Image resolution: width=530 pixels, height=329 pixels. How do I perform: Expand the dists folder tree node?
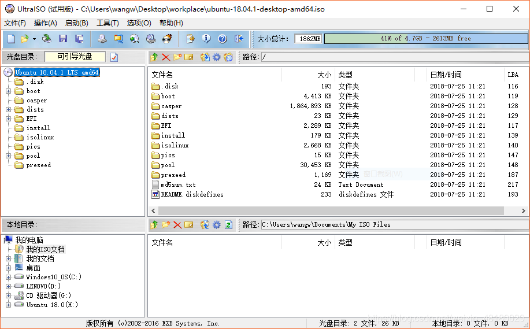[9, 109]
